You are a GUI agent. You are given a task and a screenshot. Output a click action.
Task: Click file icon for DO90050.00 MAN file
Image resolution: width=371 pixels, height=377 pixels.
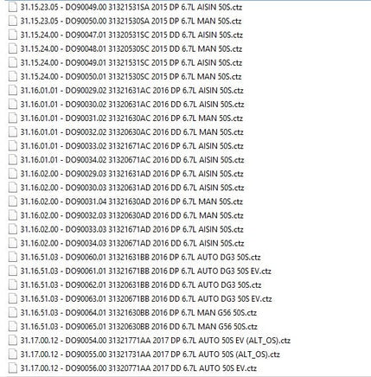(13, 21)
